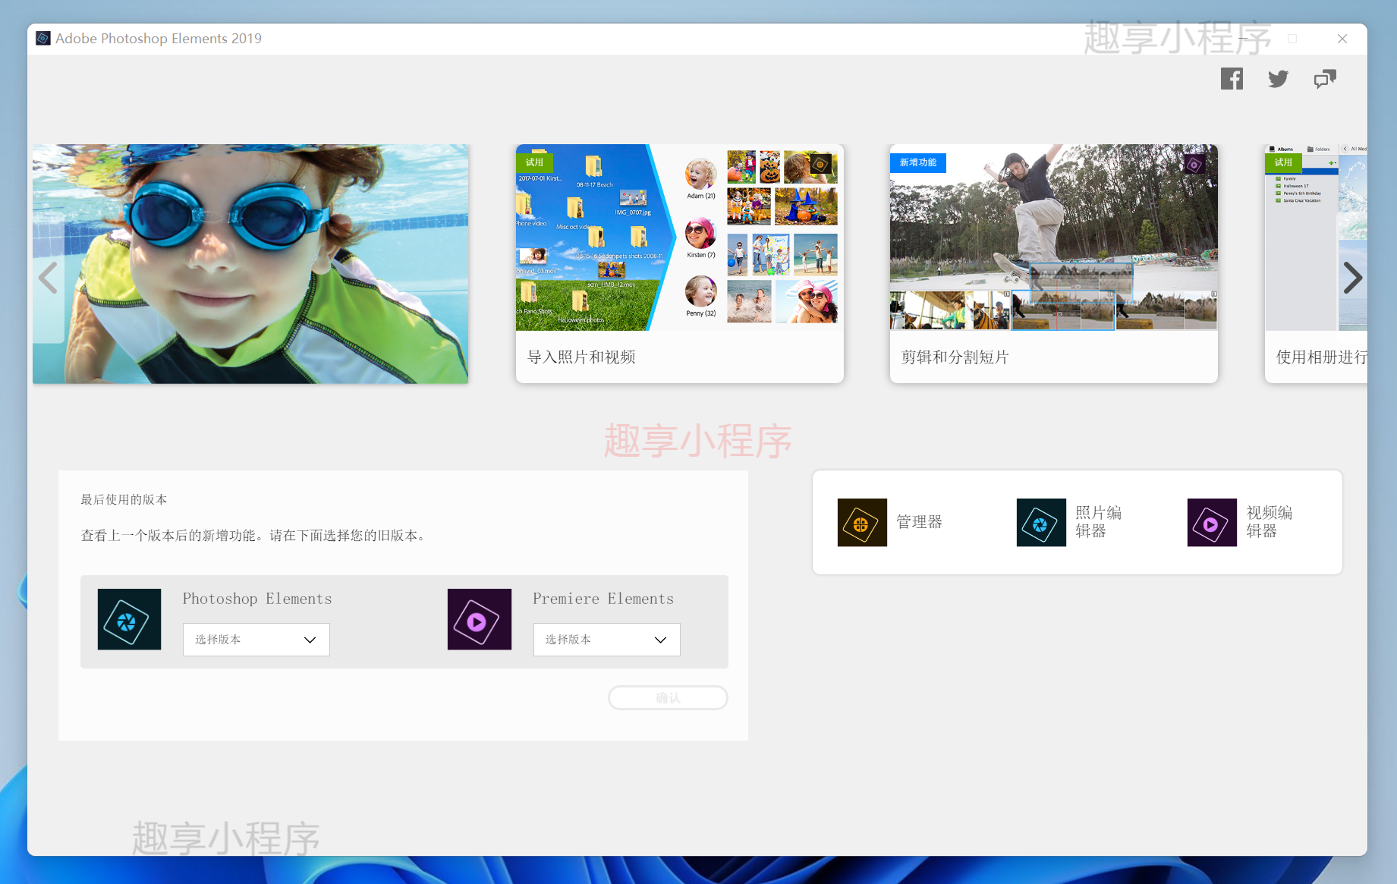Click the Adobe Photoshop Elements title bar icon
1397x884 pixels.
pos(43,39)
